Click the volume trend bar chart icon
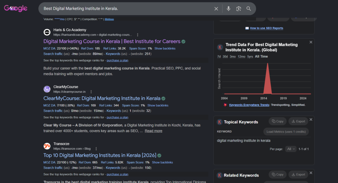338x183 pixels. (109, 19)
